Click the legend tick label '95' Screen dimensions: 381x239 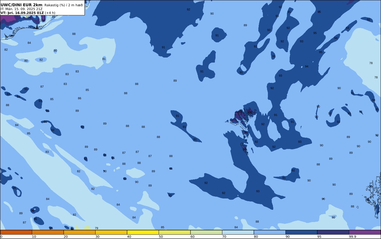coord(319,237)
